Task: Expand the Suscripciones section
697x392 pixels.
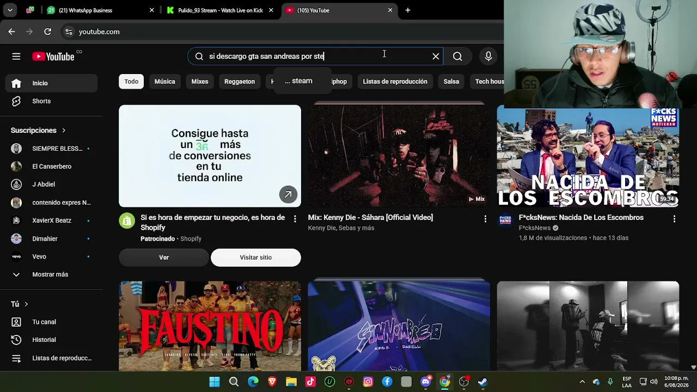Action: pos(38,130)
